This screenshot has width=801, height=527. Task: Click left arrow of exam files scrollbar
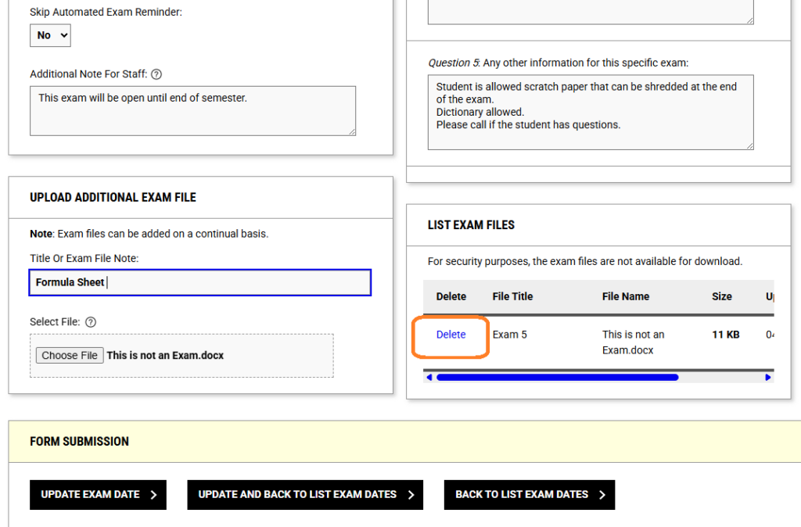click(x=429, y=378)
